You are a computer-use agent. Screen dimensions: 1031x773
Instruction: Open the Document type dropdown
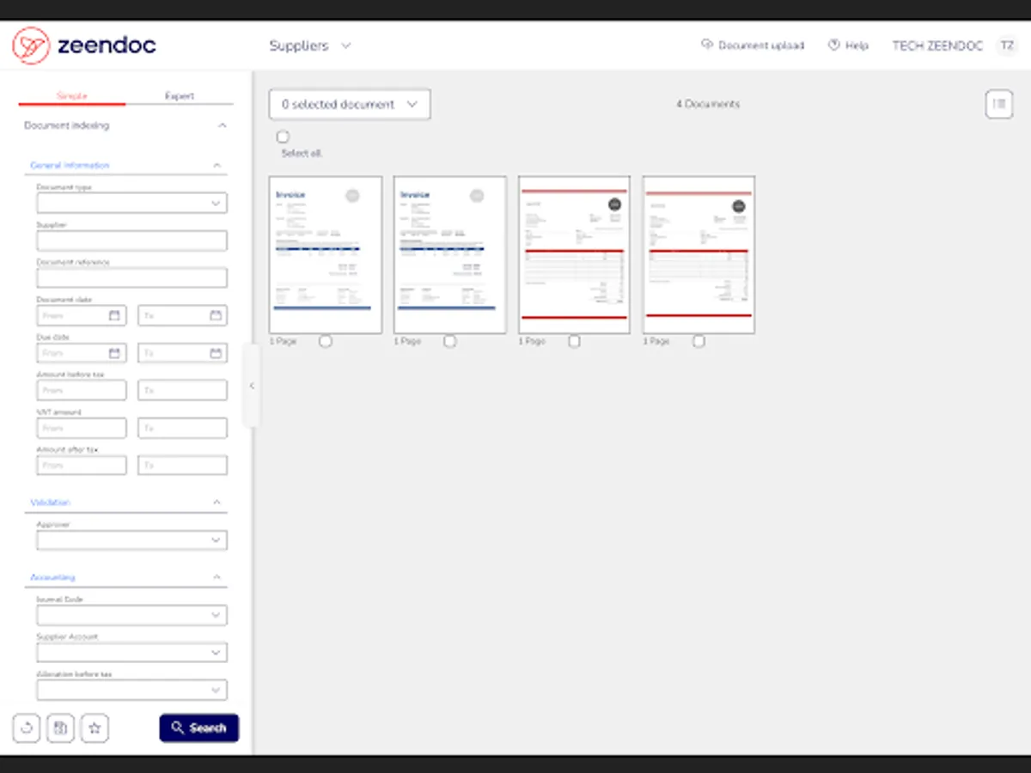(x=131, y=203)
